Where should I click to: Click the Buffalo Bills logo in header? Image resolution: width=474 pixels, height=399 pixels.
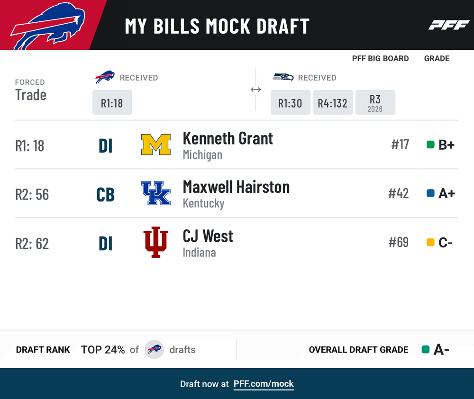coord(48,26)
